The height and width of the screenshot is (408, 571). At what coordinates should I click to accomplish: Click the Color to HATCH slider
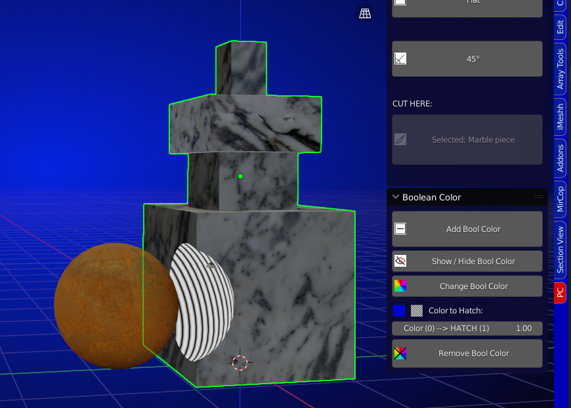[x=467, y=329]
